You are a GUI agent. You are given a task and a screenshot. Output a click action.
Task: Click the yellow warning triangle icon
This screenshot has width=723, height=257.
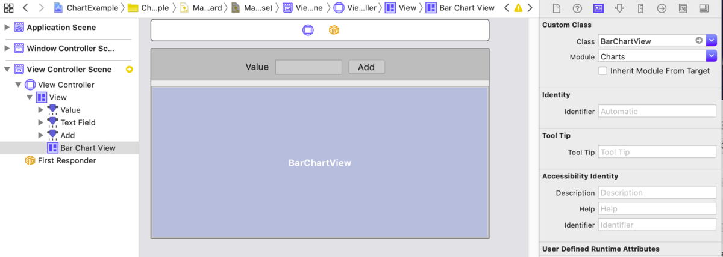(518, 8)
